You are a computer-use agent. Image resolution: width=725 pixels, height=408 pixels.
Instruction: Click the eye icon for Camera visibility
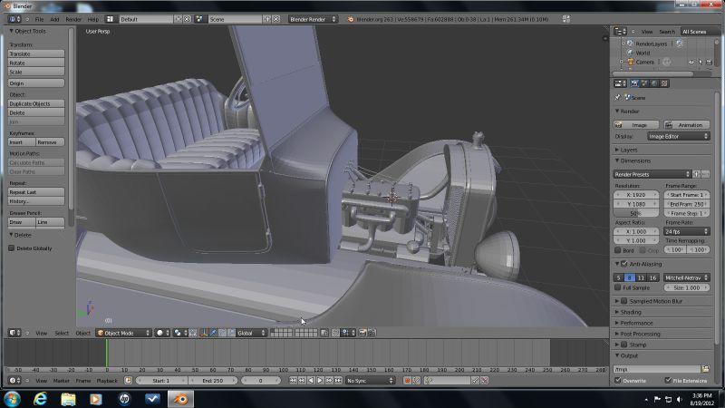coord(691,62)
